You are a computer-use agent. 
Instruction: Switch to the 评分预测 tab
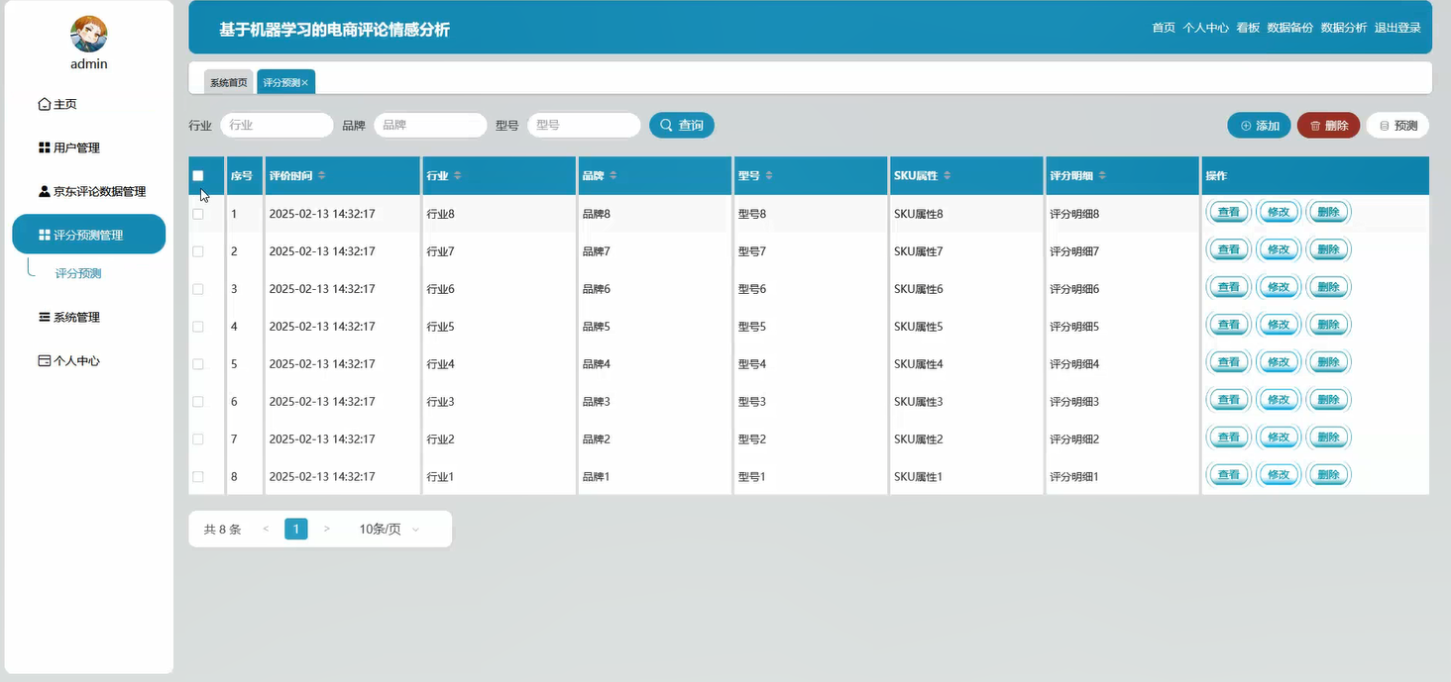pos(281,82)
